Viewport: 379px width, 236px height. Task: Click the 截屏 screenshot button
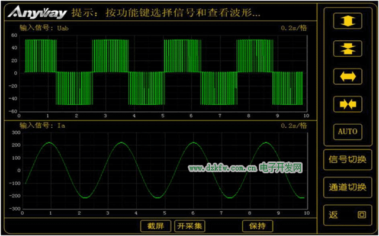coord(156,226)
